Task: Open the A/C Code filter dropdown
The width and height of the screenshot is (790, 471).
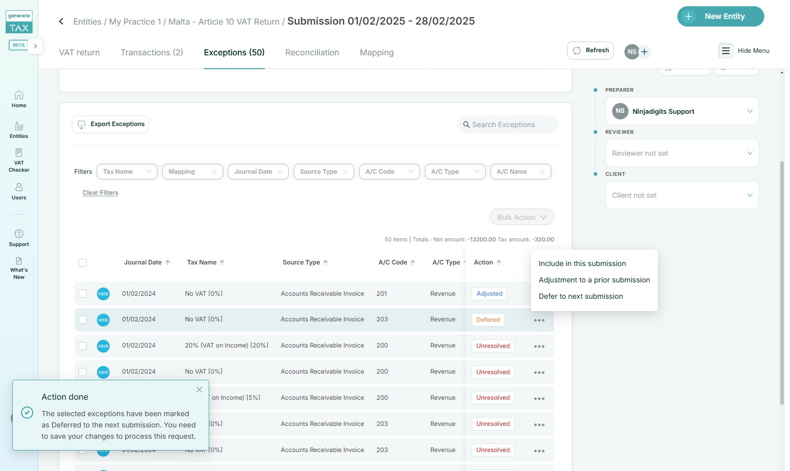Action: coord(390,172)
